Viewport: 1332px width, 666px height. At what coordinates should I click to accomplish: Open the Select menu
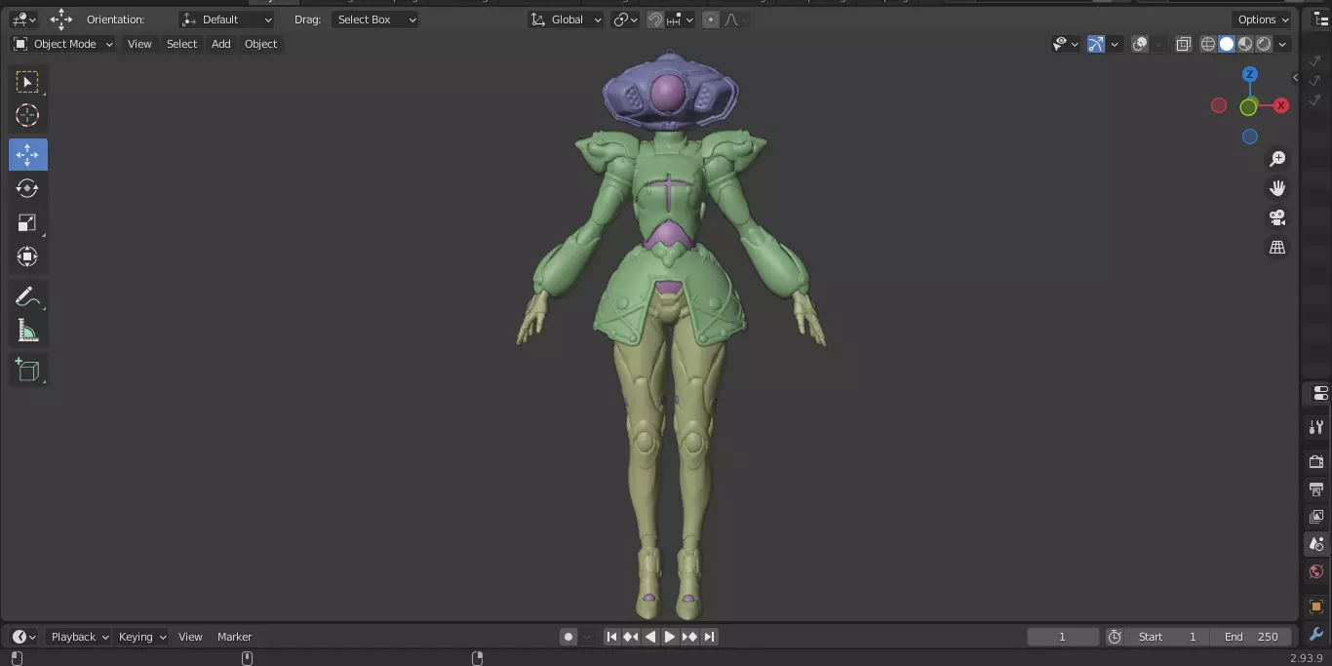pyautogui.click(x=181, y=44)
